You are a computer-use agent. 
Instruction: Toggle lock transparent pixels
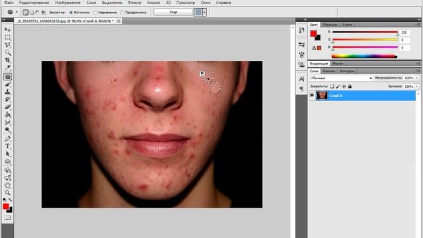tap(332, 87)
